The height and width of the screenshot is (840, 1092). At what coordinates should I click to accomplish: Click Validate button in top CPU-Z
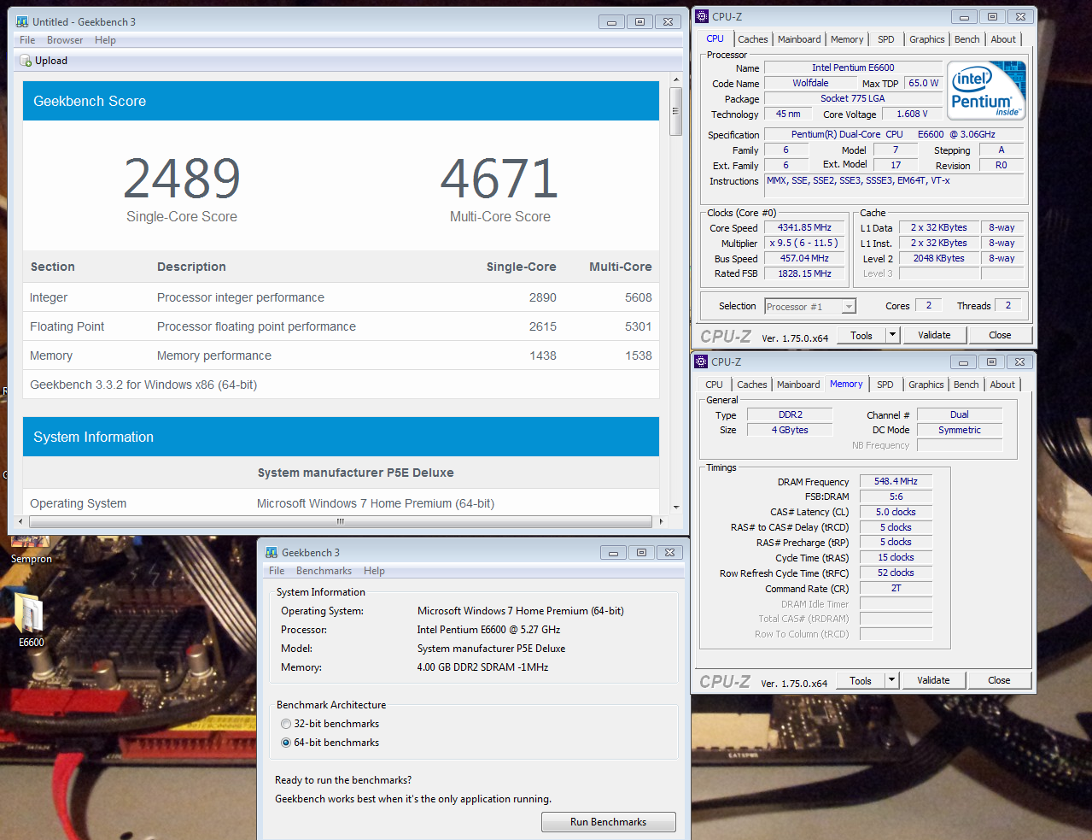coord(934,335)
